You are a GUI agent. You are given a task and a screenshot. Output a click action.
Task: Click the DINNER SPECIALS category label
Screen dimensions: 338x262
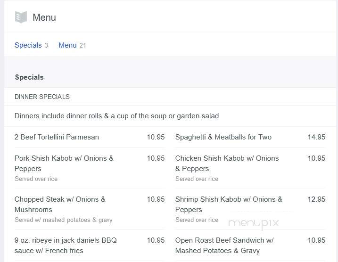[42, 97]
